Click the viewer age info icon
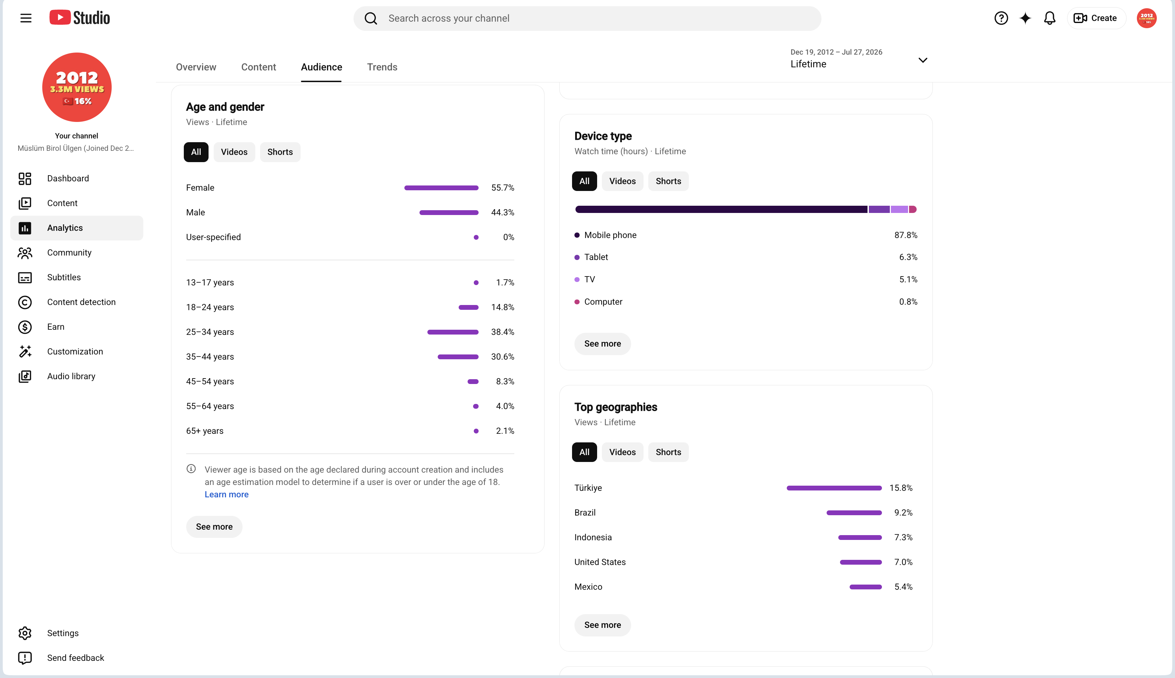The height and width of the screenshot is (678, 1175). (x=191, y=469)
